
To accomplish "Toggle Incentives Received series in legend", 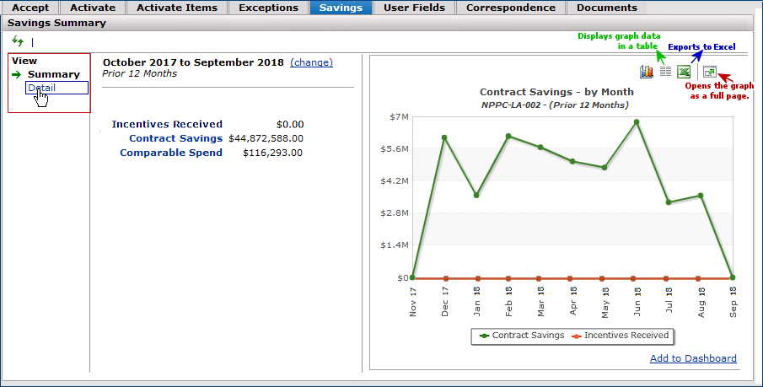I will [620, 336].
